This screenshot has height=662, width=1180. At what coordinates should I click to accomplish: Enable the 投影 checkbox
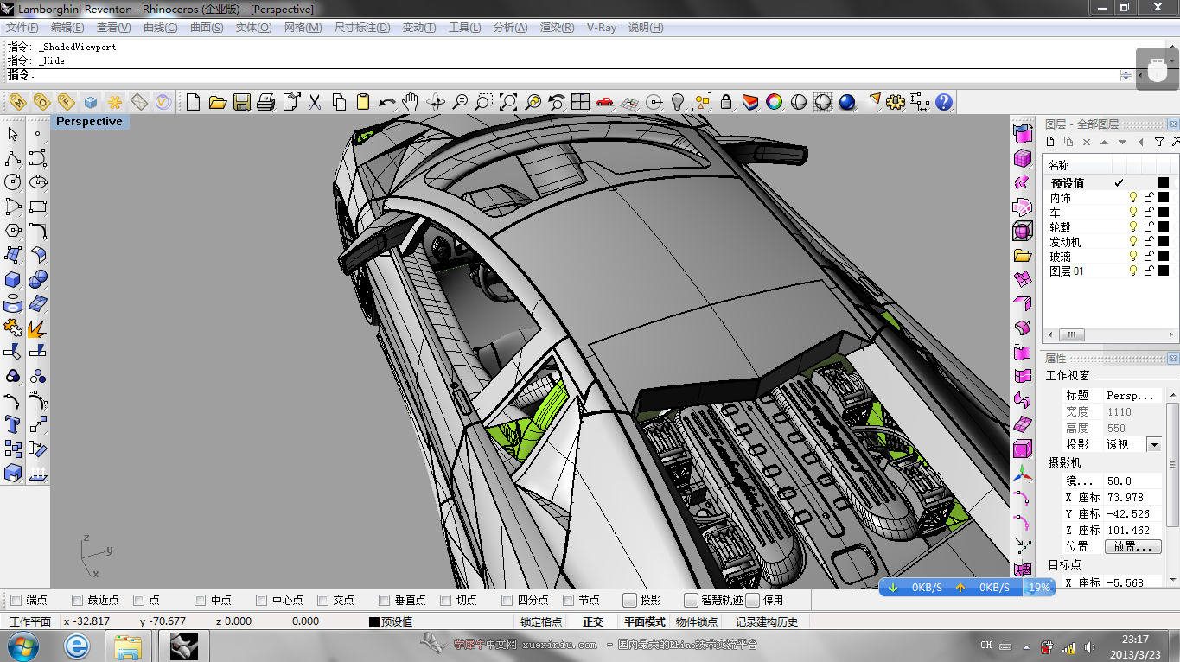click(x=629, y=600)
